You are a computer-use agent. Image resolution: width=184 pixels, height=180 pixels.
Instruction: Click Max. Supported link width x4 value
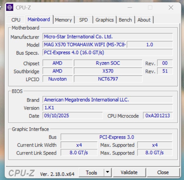click(x=155, y=145)
